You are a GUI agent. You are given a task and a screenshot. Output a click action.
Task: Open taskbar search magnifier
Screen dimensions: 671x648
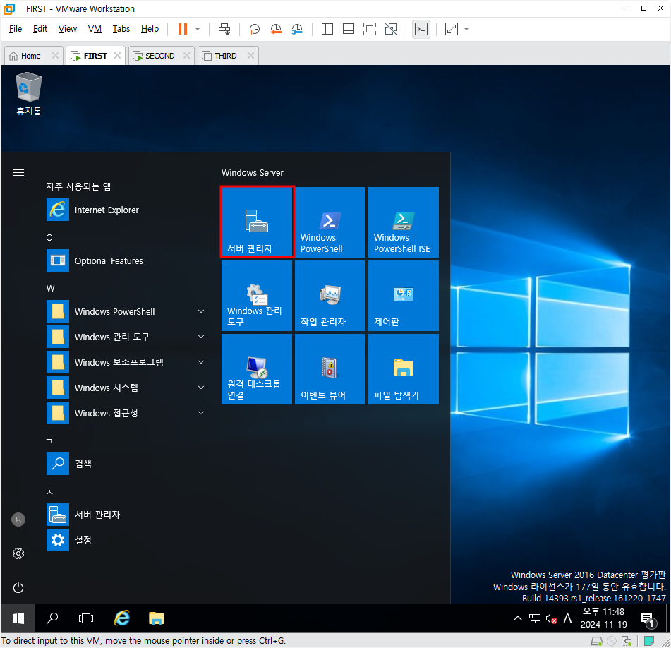tap(52, 618)
